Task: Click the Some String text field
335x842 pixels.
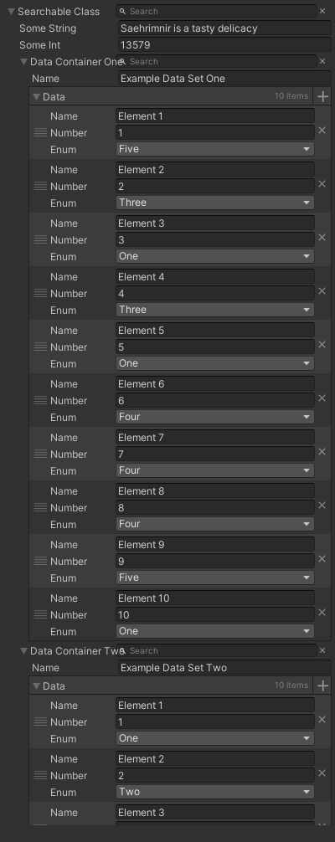Action: [224, 28]
